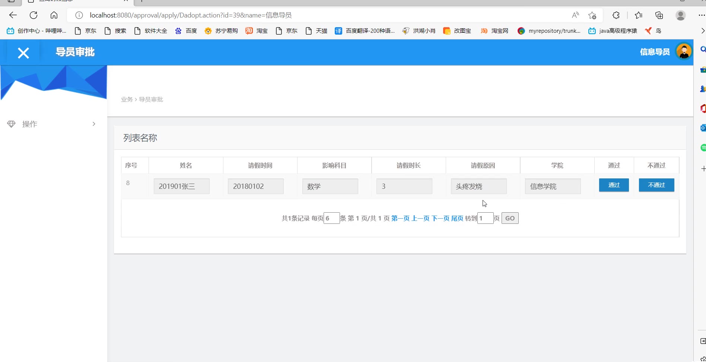Image resolution: width=706 pixels, height=362 pixels.
Task: Focus the jump-to-page input showing 1
Action: pos(486,218)
